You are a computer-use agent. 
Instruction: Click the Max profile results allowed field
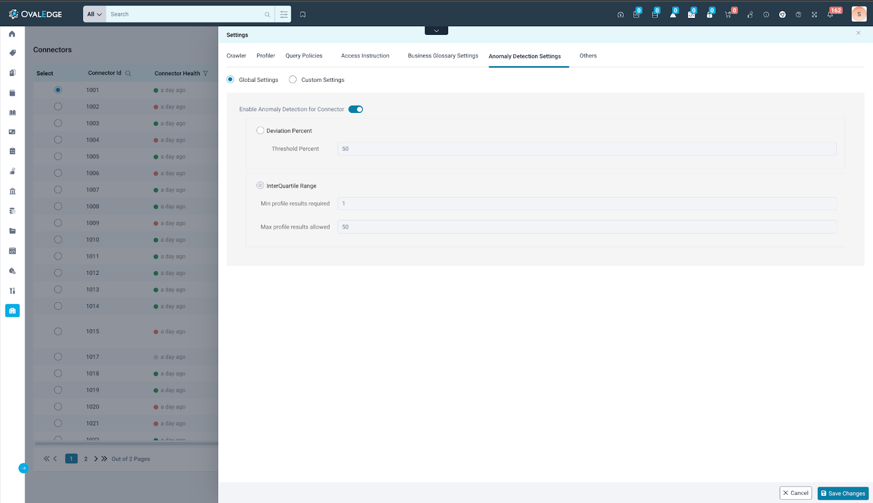[x=587, y=227]
